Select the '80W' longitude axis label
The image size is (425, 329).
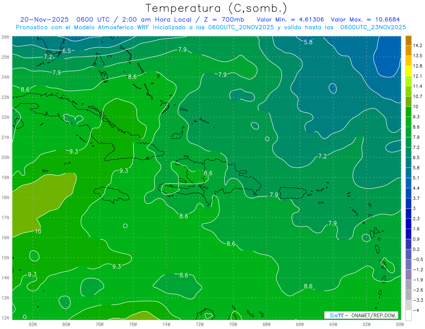(66, 324)
